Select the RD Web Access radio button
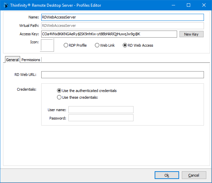 tap(138, 45)
